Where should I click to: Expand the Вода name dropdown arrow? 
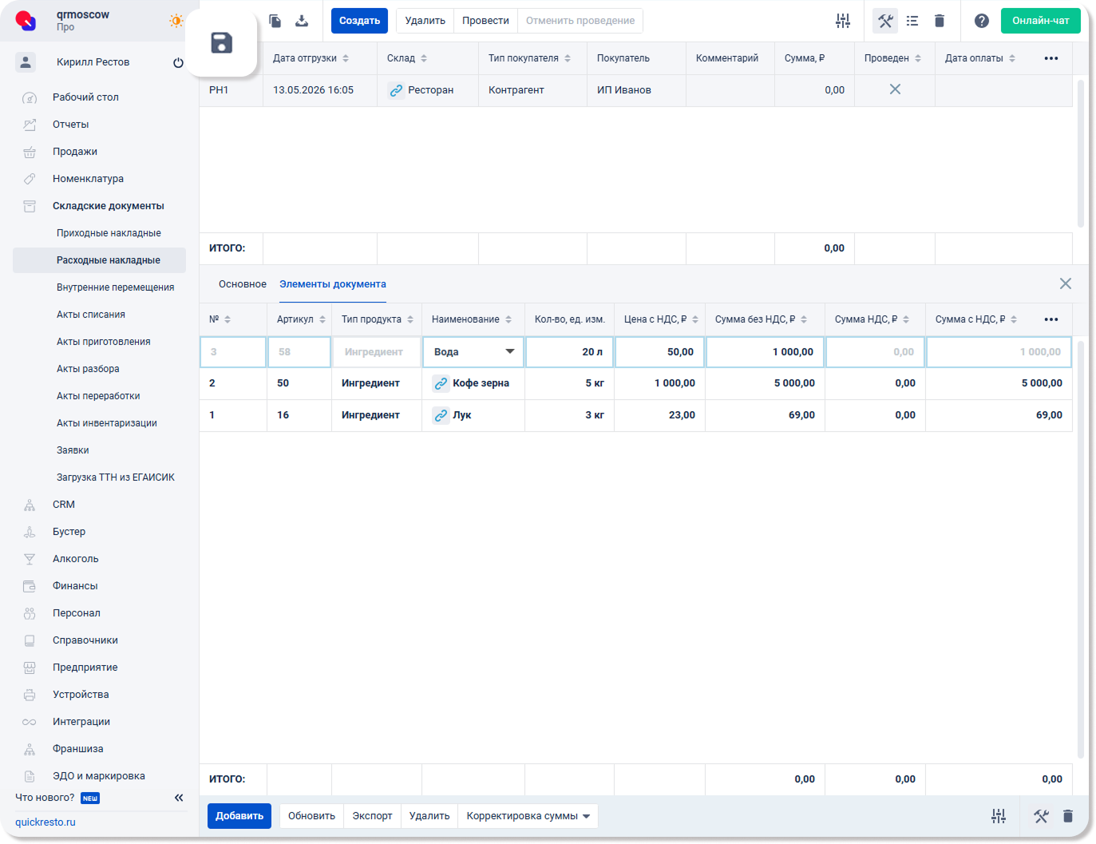(510, 351)
